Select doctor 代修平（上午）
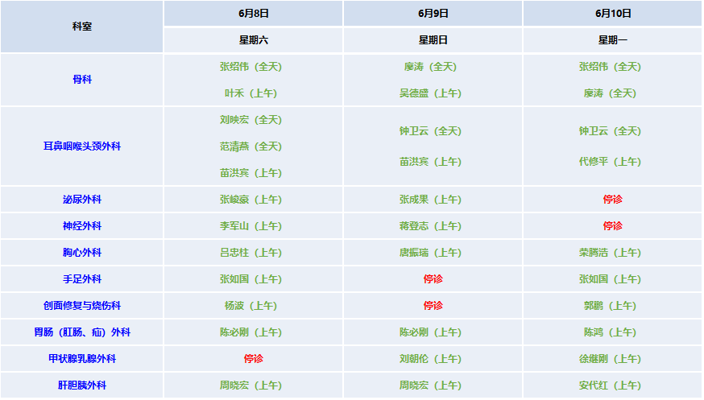 (x=612, y=162)
